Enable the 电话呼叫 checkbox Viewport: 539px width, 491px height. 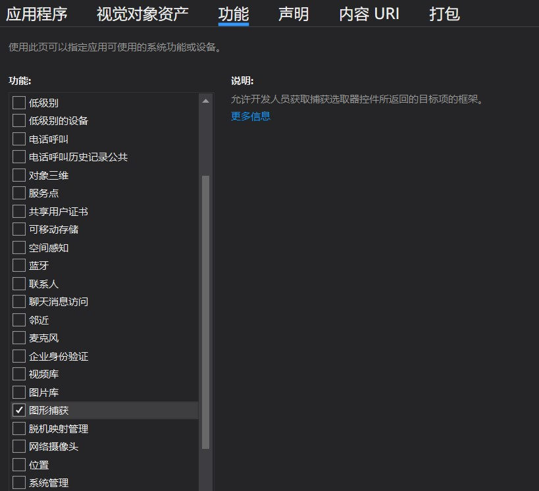19,139
